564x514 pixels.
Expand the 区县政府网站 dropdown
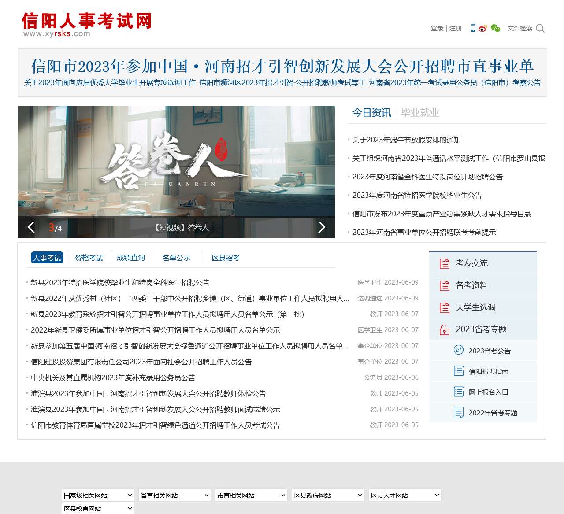pos(328,495)
